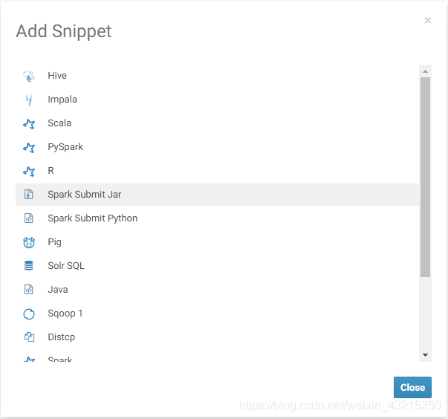Click the Java code-file icon
Image resolution: width=448 pixels, height=419 pixels.
pyautogui.click(x=28, y=290)
